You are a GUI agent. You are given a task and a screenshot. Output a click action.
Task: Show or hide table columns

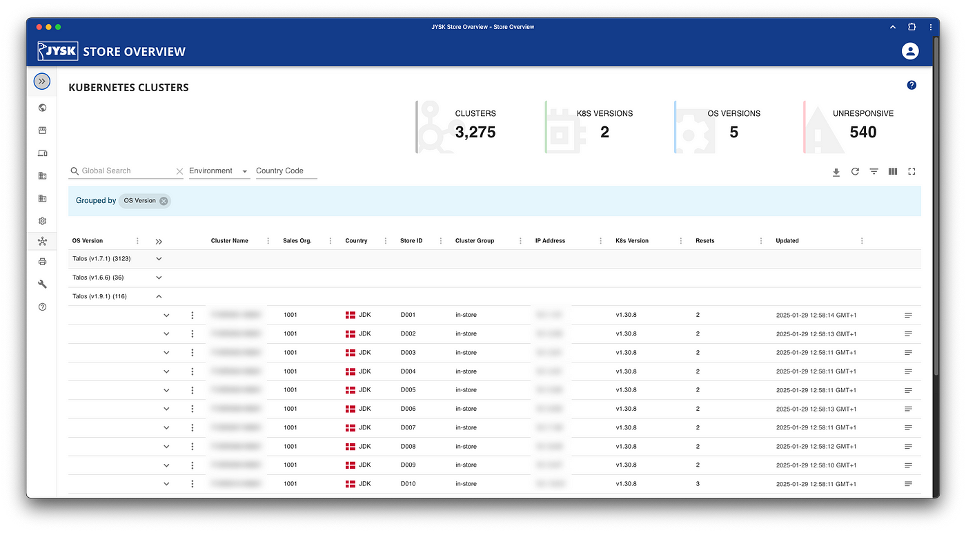point(893,171)
